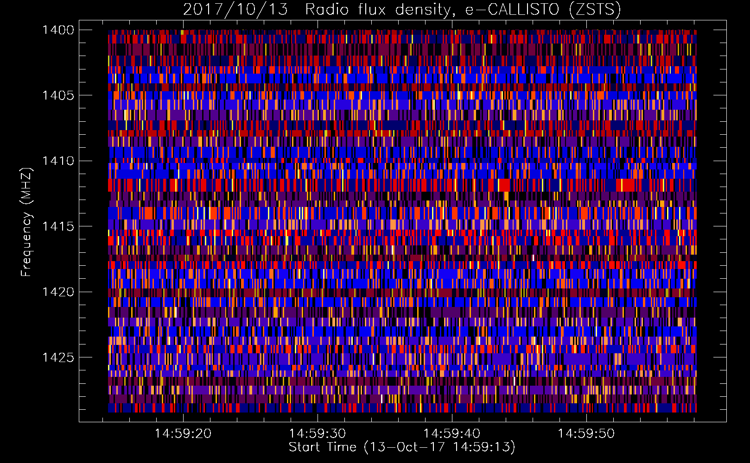This screenshot has width=750, height=463.
Task: Click the 14:59:30 time tick label
Action: (318, 434)
